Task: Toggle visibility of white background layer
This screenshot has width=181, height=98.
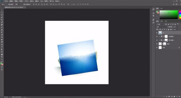Action: click(157, 47)
